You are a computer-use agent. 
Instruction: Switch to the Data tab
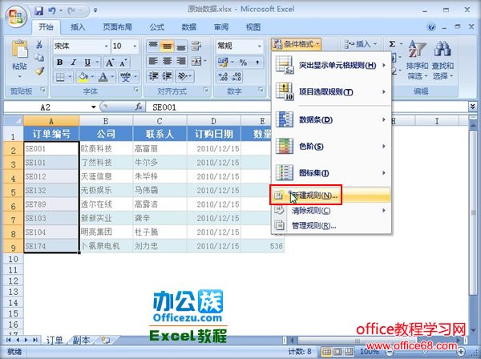tap(189, 27)
